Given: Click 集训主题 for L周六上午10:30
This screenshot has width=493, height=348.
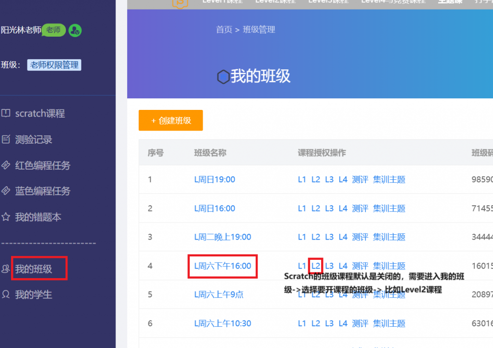Looking at the screenshot, I should (x=389, y=323).
